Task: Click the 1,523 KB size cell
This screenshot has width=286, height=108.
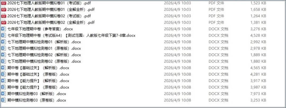Action: (x=258, y=3)
